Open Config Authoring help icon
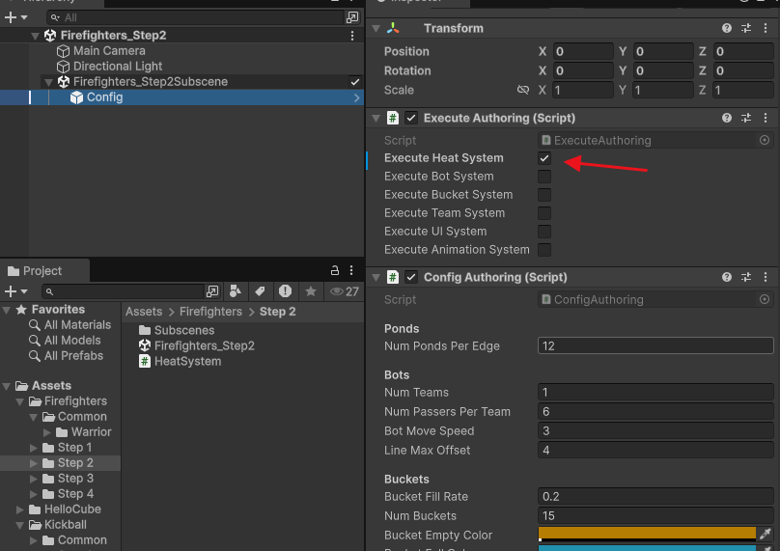The image size is (780, 551). click(x=727, y=277)
